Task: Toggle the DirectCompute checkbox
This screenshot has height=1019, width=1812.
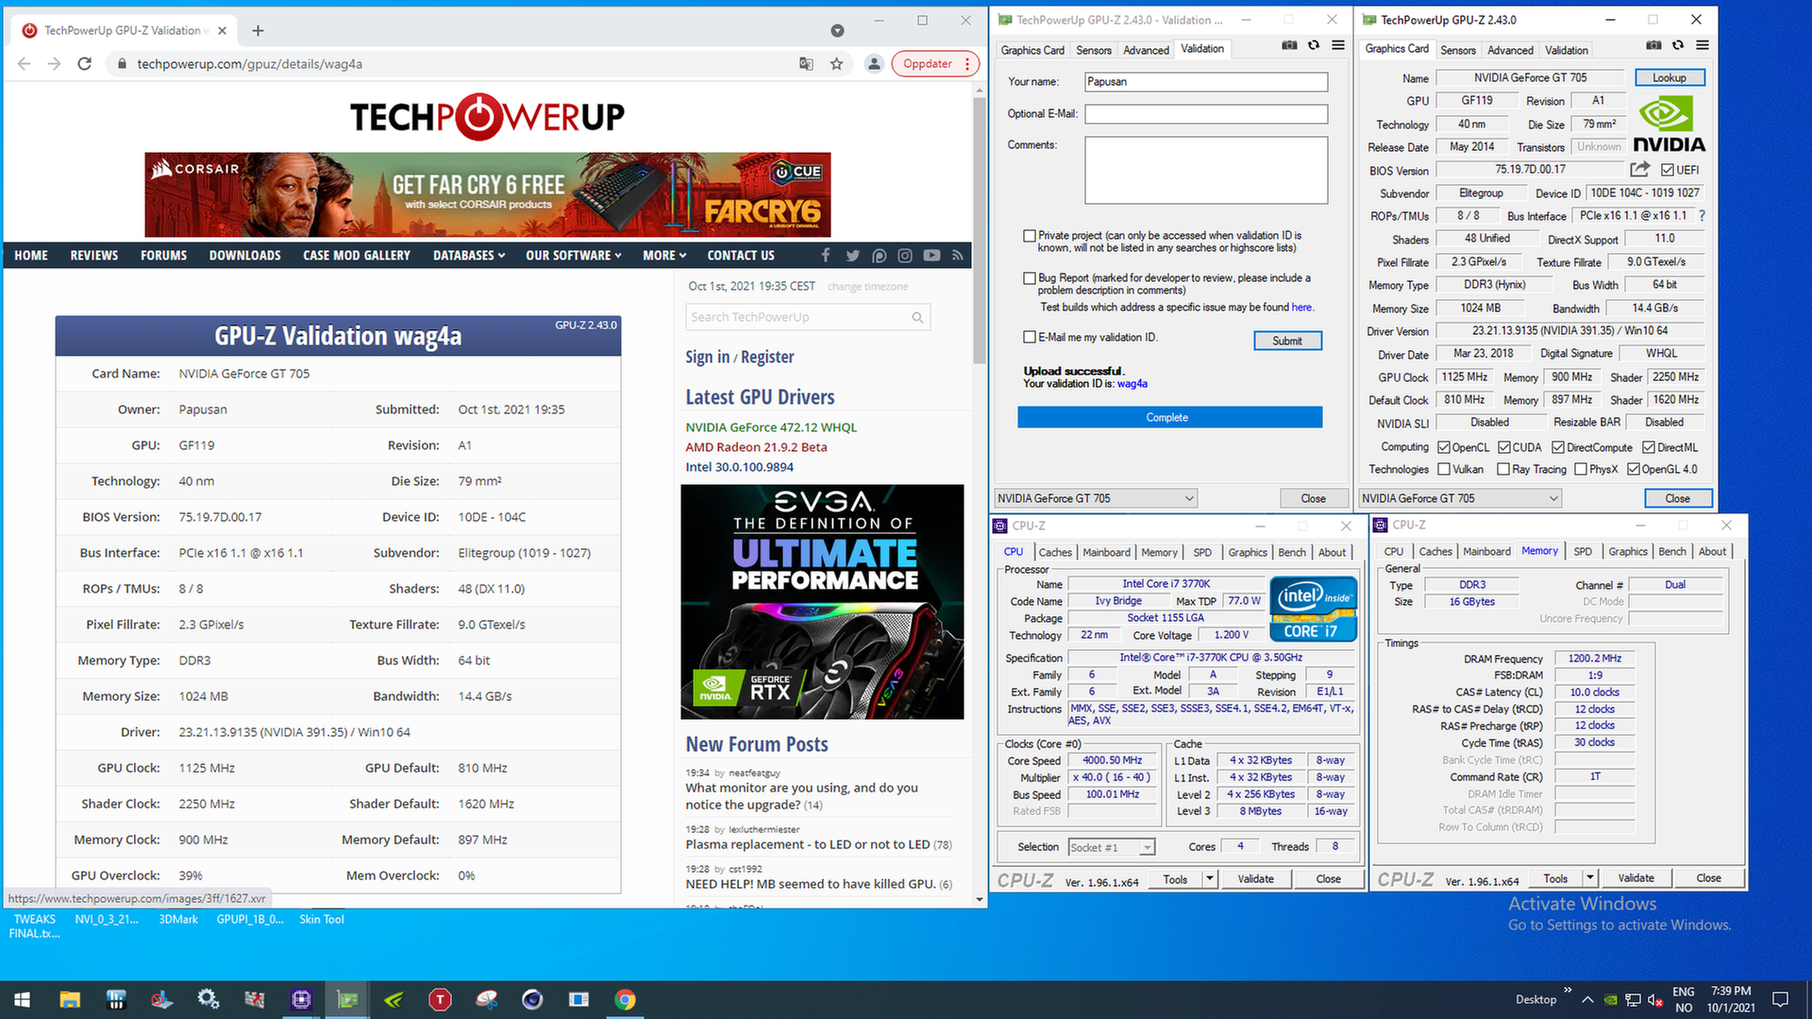Action: [x=1558, y=447]
